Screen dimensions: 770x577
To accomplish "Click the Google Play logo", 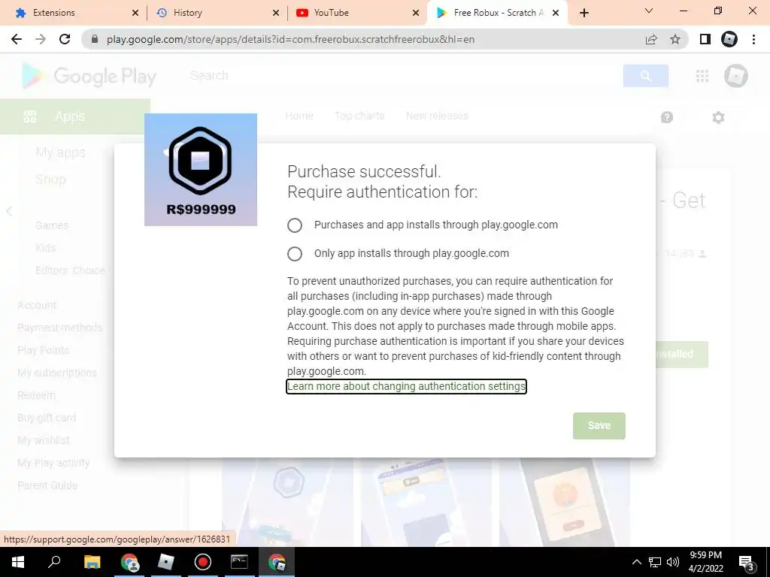I will pyautogui.click(x=89, y=76).
